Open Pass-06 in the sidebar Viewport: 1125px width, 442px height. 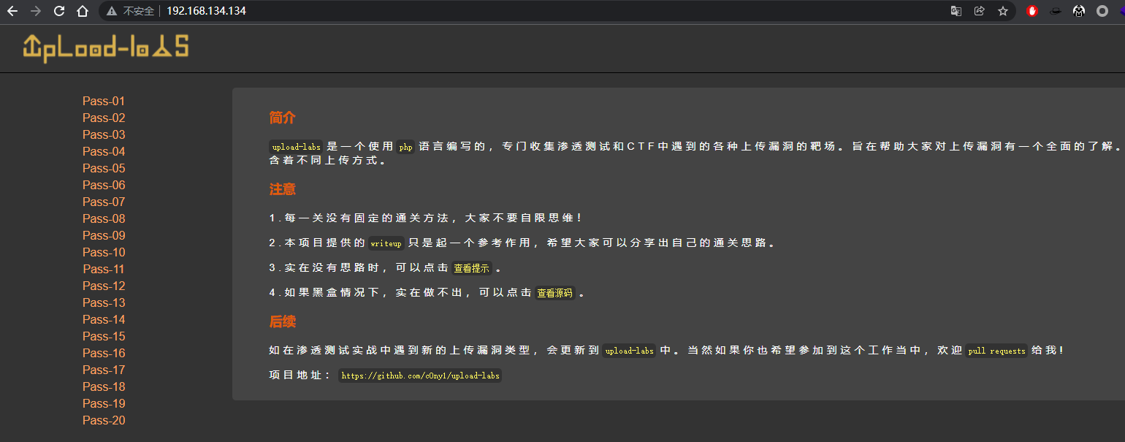click(104, 185)
